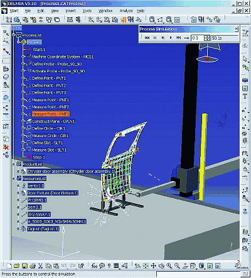Collapse the ResourcesList node
Viewport: 251px width, 278px height.
pos(14,179)
